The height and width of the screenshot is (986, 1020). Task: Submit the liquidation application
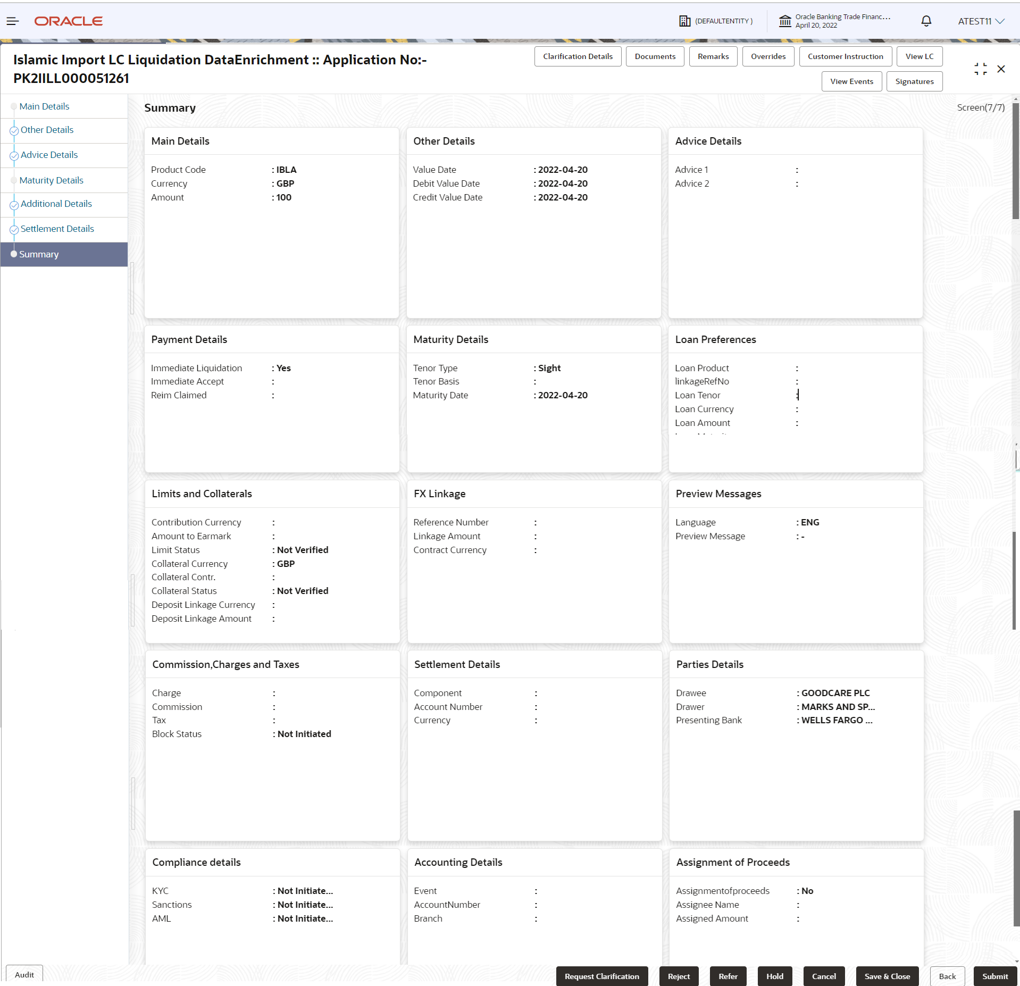[x=994, y=976]
